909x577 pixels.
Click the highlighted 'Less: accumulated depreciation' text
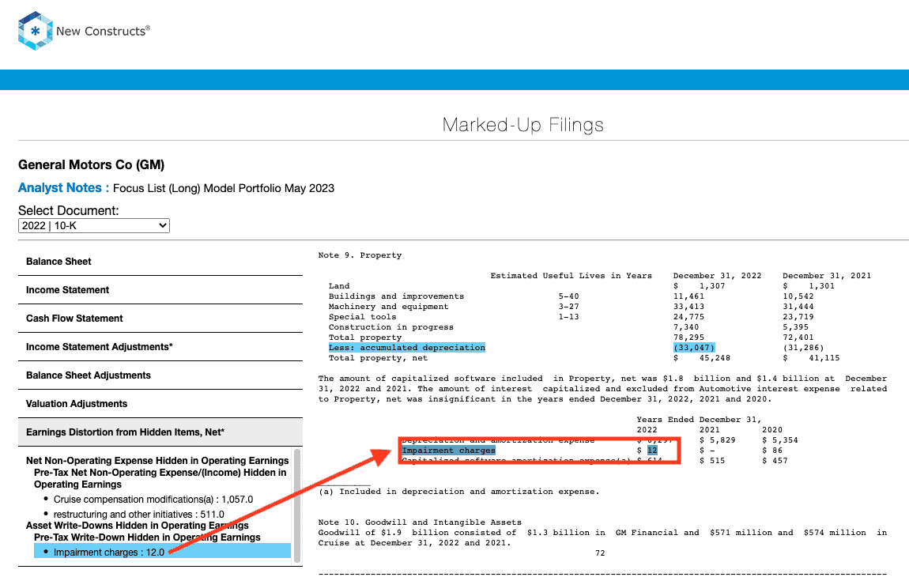pos(407,348)
